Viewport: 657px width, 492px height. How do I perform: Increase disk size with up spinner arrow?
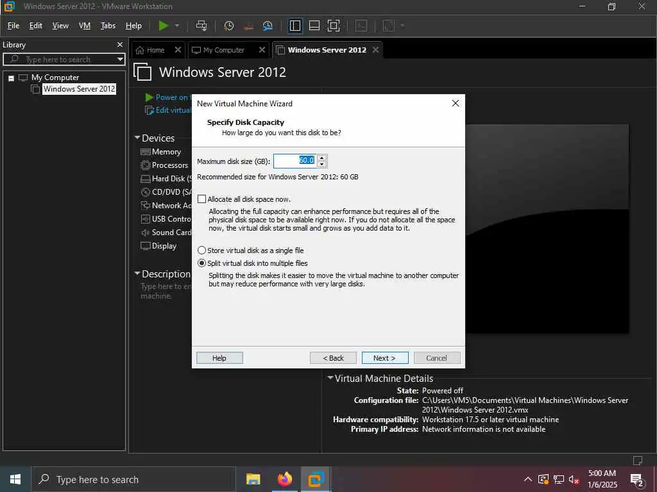322,158
